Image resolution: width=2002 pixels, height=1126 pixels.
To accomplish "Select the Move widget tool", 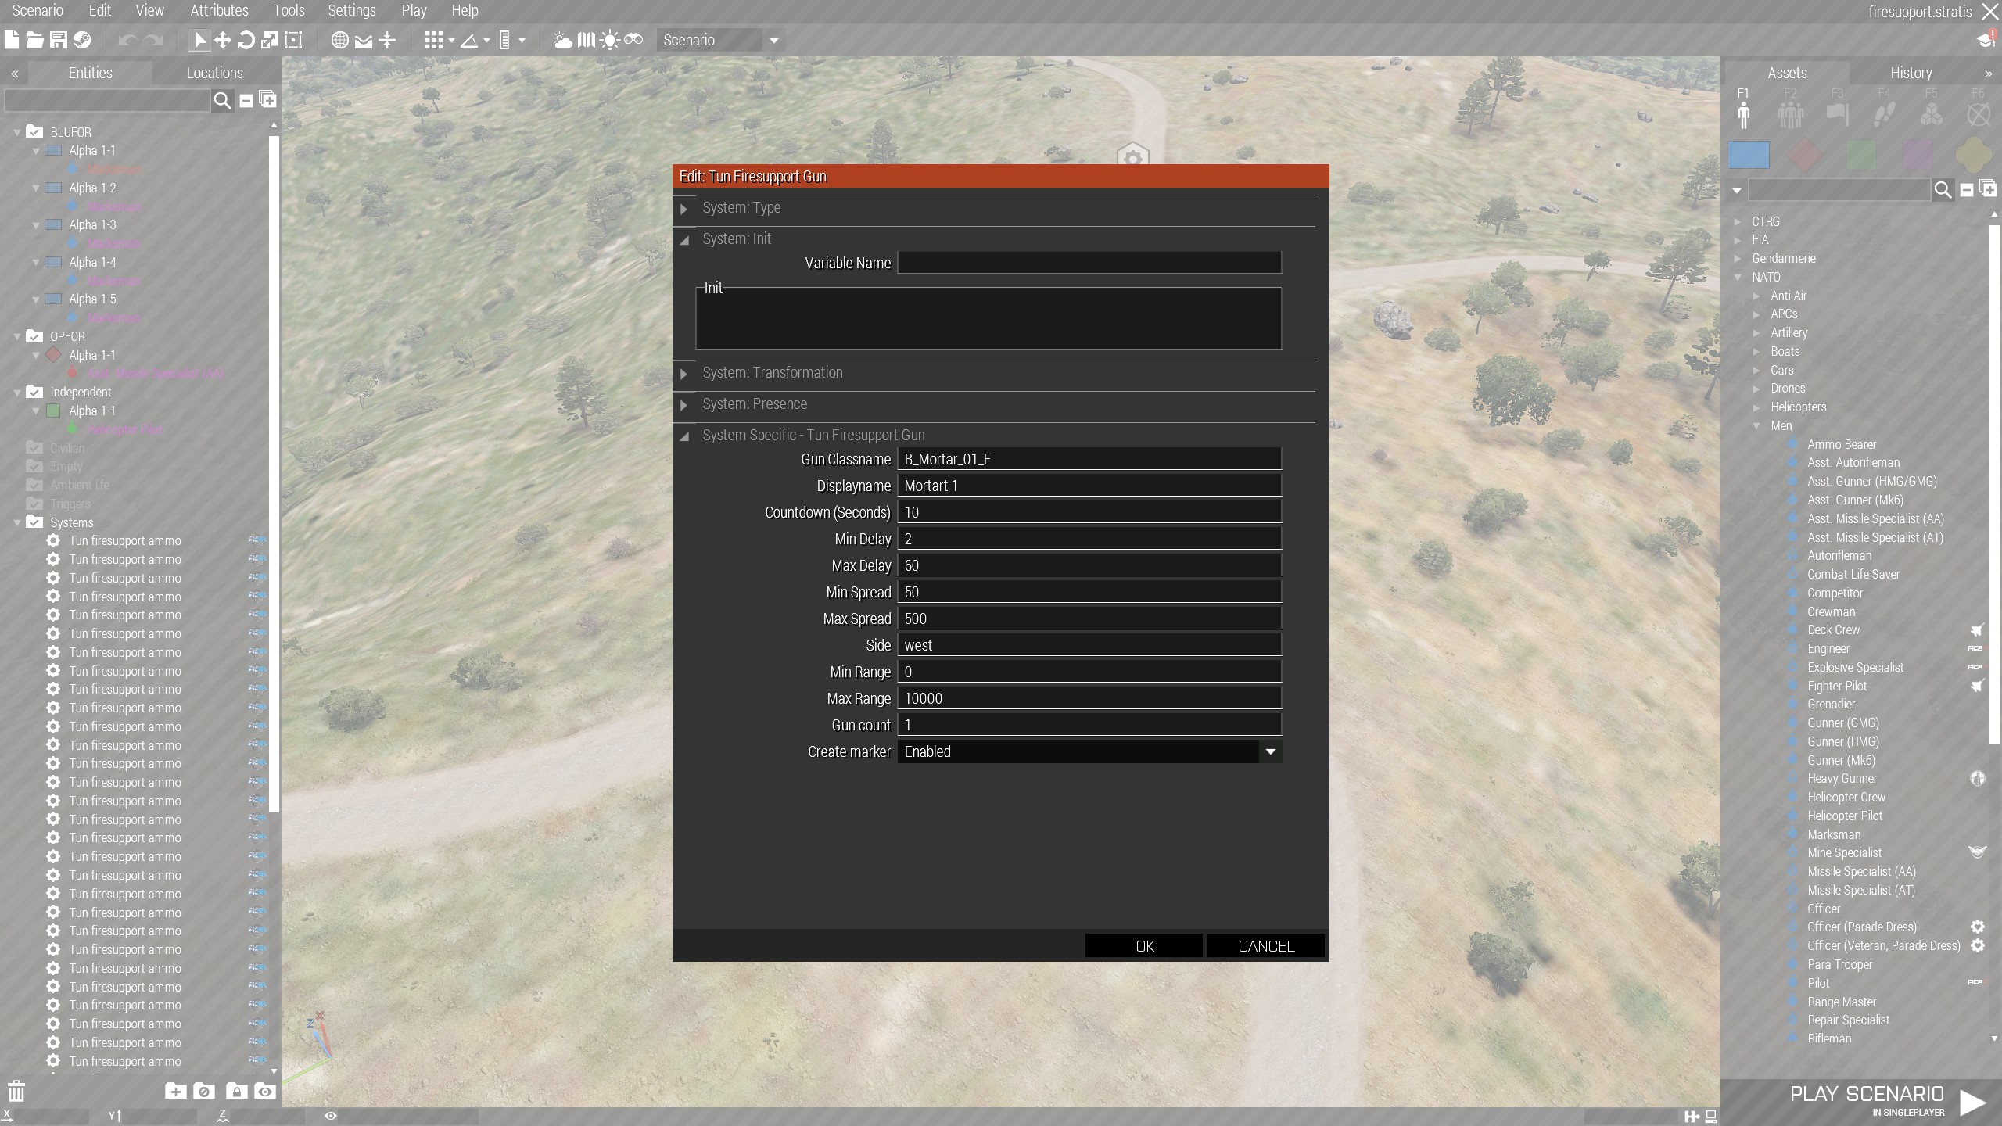I will click(x=223, y=40).
